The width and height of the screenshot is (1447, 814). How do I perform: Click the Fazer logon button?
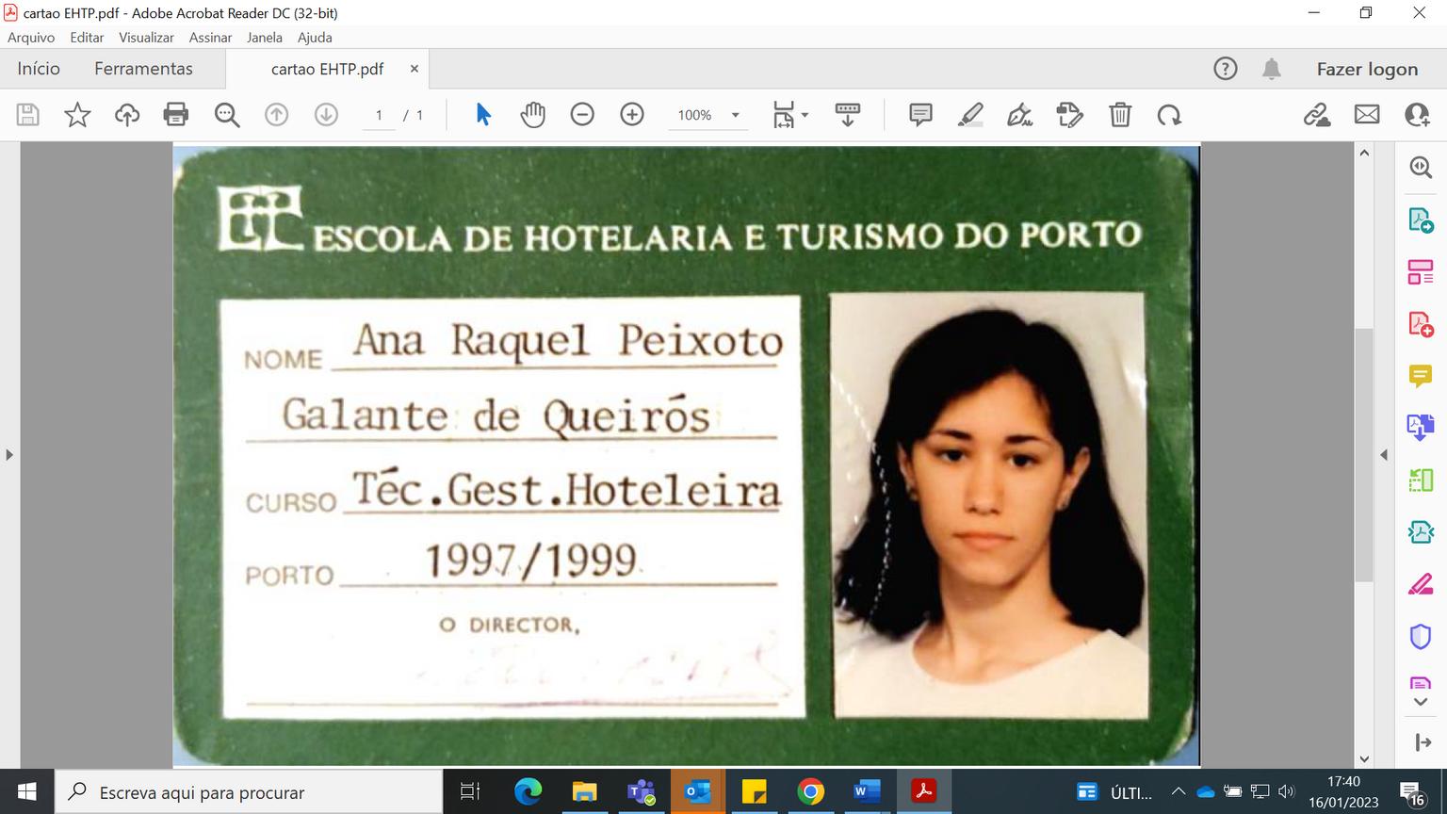pyautogui.click(x=1367, y=69)
